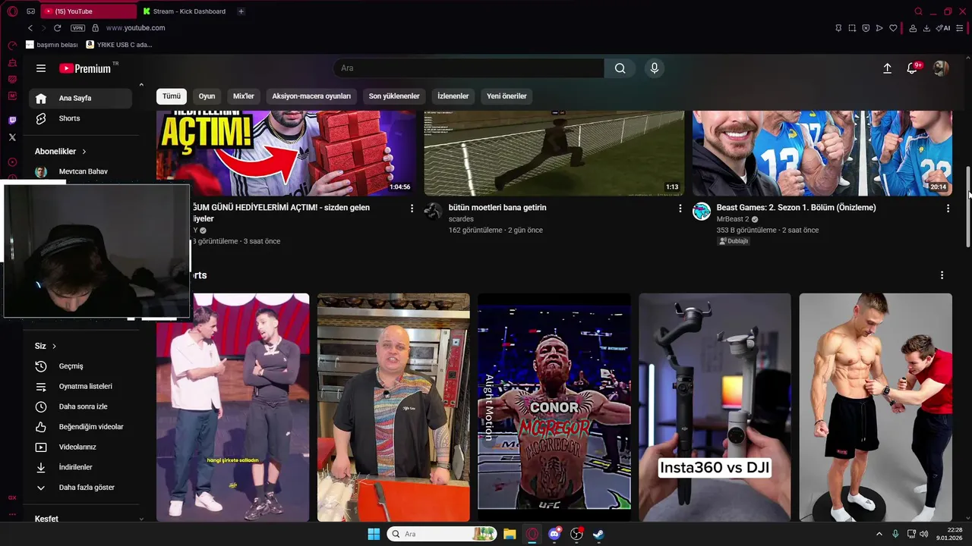Viewport: 972px width, 546px height.
Task: Open the Insta360 vs DJI short
Action: [715, 407]
